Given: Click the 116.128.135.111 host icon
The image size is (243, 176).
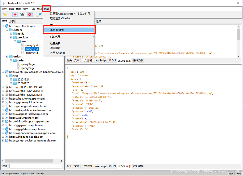Looking at the screenshot, I should click(7, 91).
